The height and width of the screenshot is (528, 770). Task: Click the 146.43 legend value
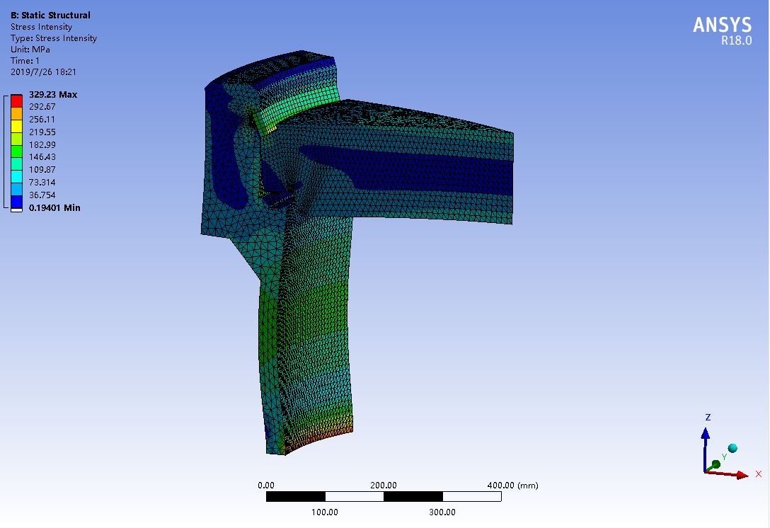point(42,157)
